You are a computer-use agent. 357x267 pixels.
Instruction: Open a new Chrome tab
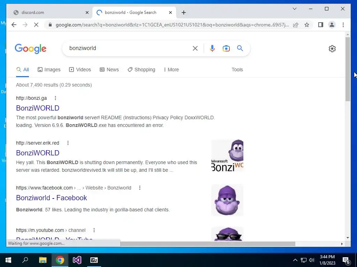point(184,13)
